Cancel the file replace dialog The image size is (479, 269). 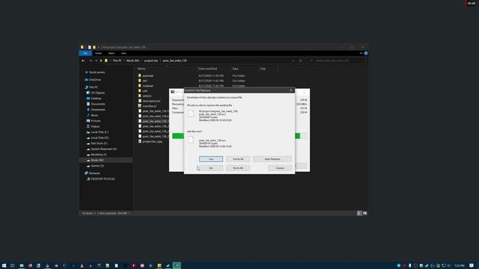[x=280, y=168]
